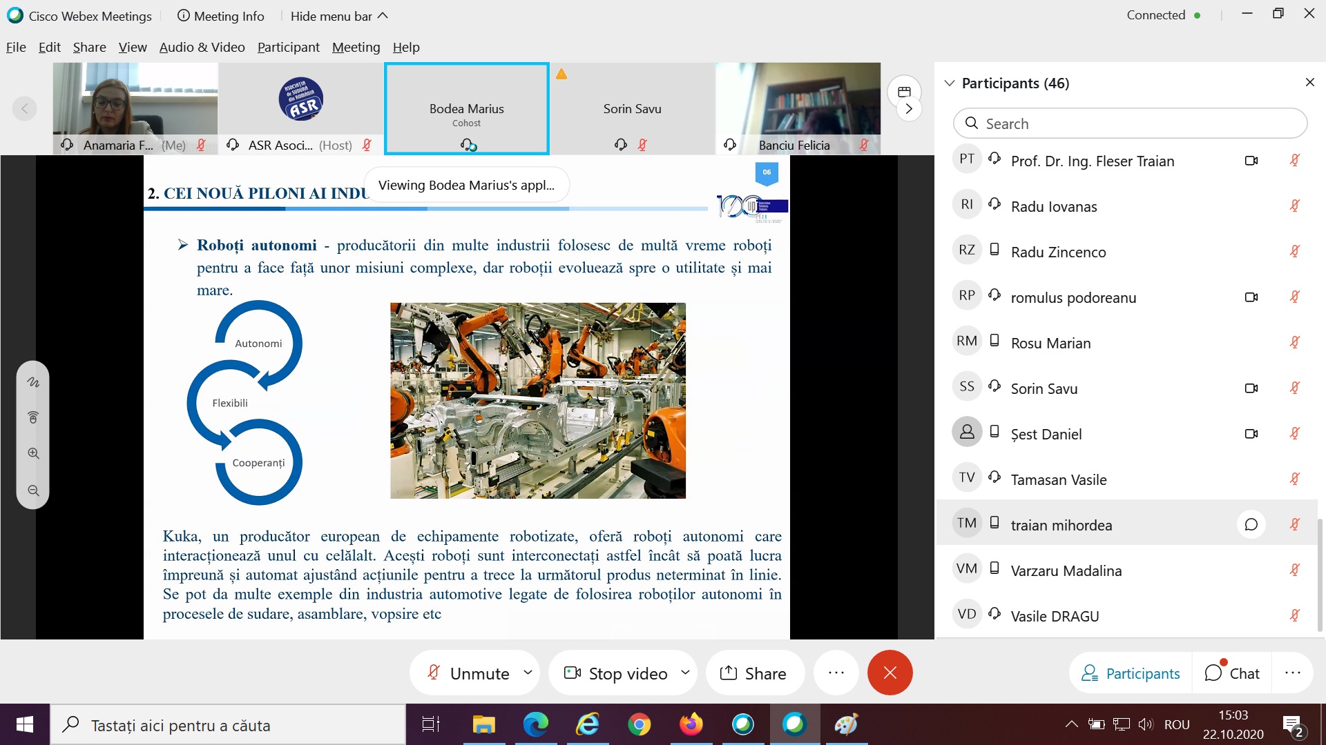Open more options ellipsis beside Share
The image size is (1326, 745).
(836, 673)
